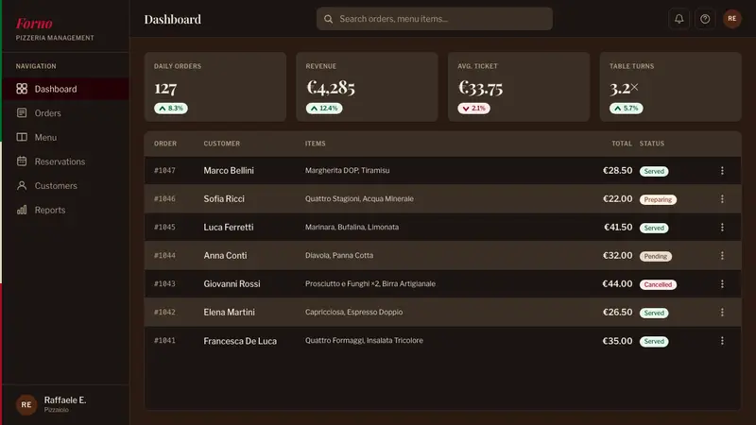This screenshot has height=425, width=756.
Task: Open actions menu for order #1042
Action: point(722,313)
